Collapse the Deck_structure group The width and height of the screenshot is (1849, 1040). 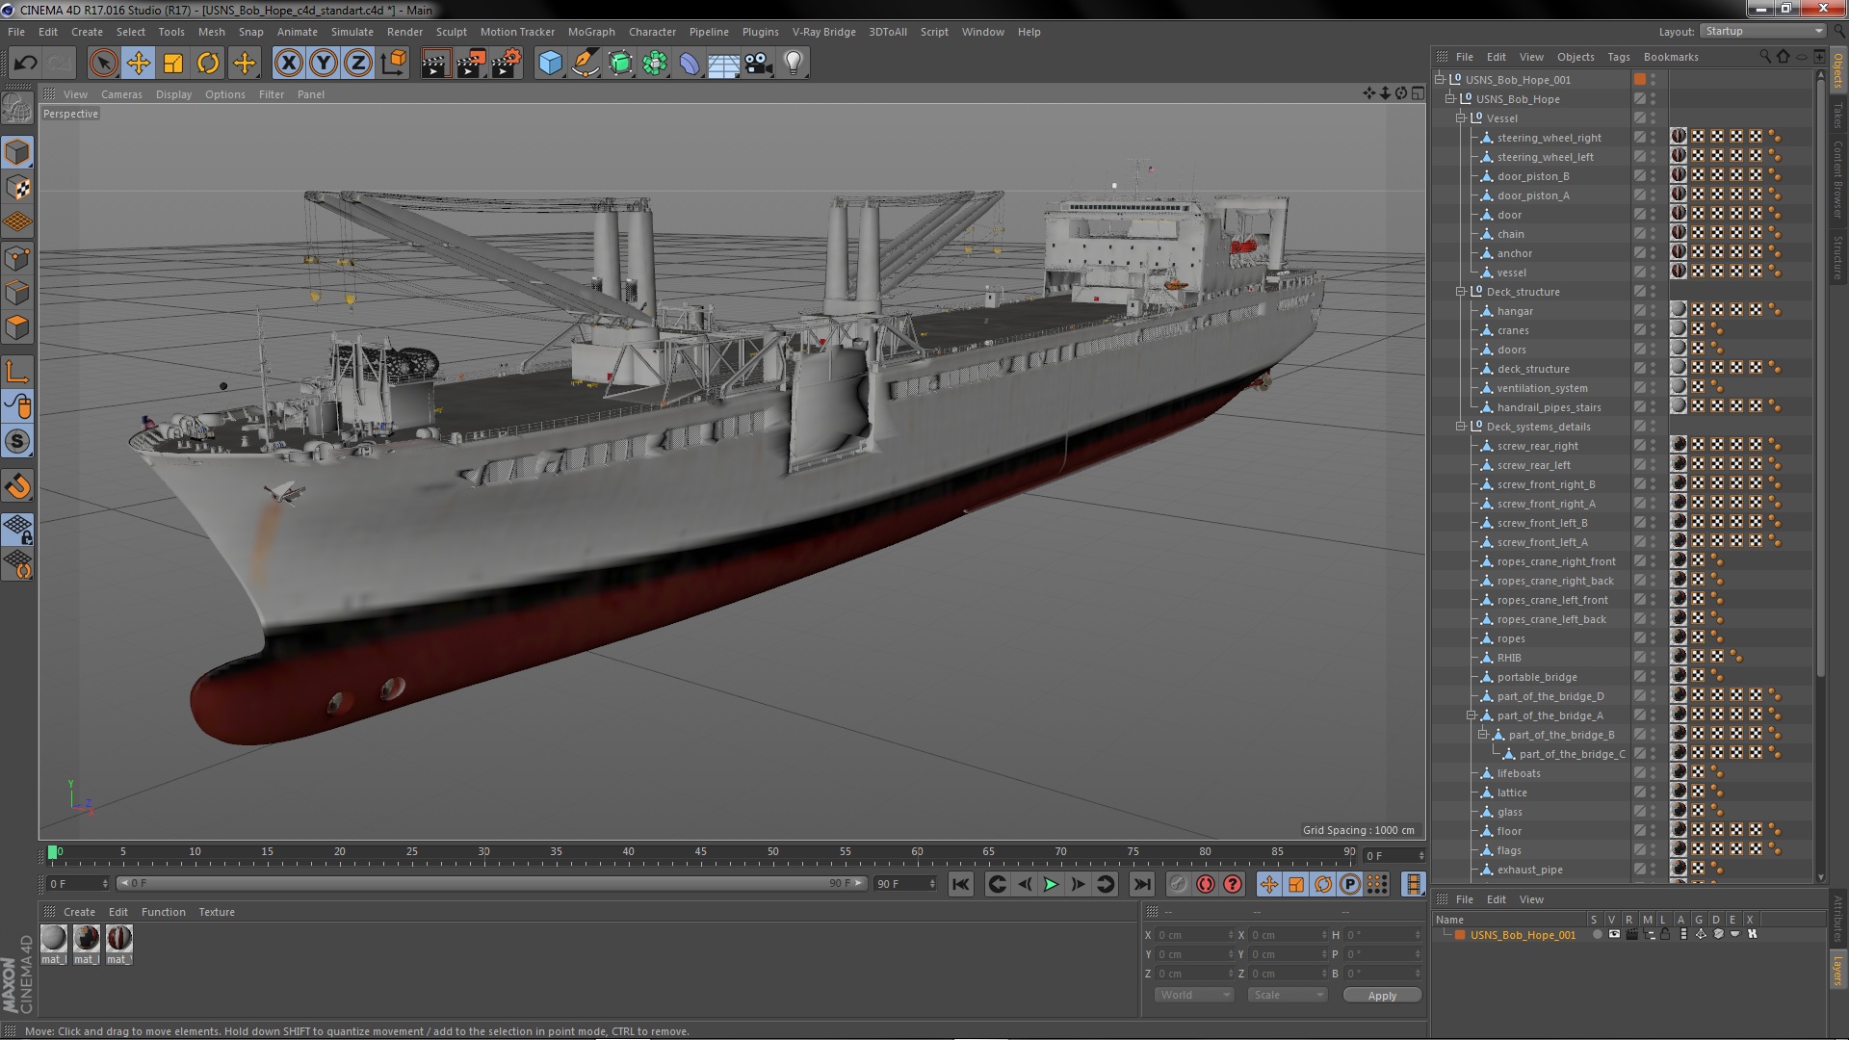pos(1461,291)
